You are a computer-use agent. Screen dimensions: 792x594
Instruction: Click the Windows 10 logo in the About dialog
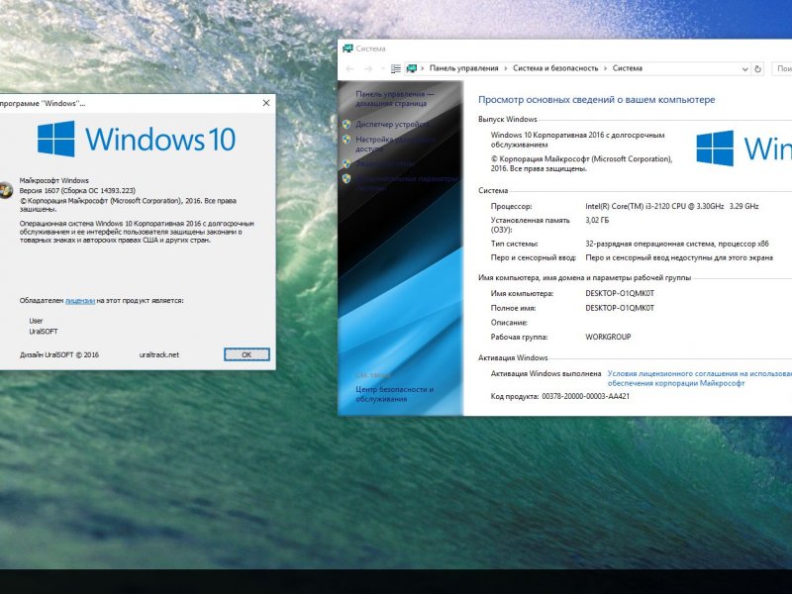137,139
